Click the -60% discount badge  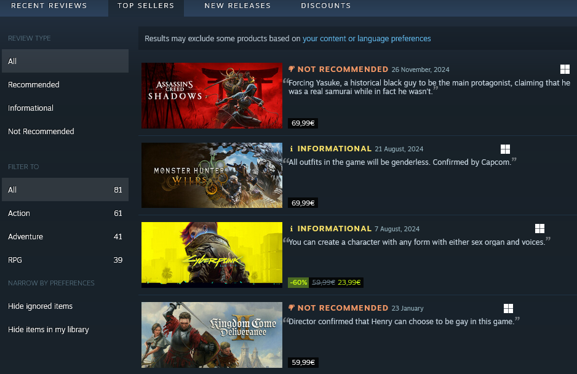(298, 282)
